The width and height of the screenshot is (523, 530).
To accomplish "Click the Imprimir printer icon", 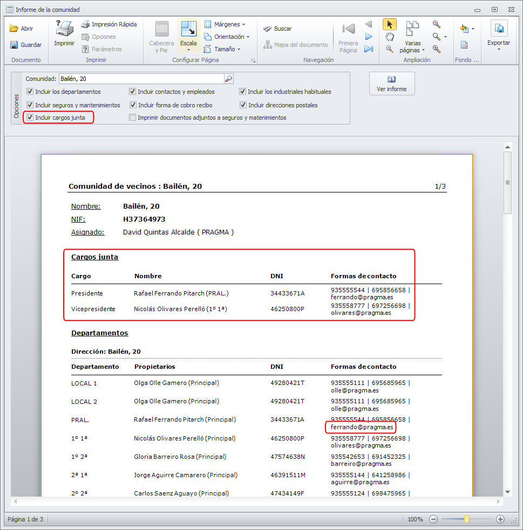I will point(64,30).
